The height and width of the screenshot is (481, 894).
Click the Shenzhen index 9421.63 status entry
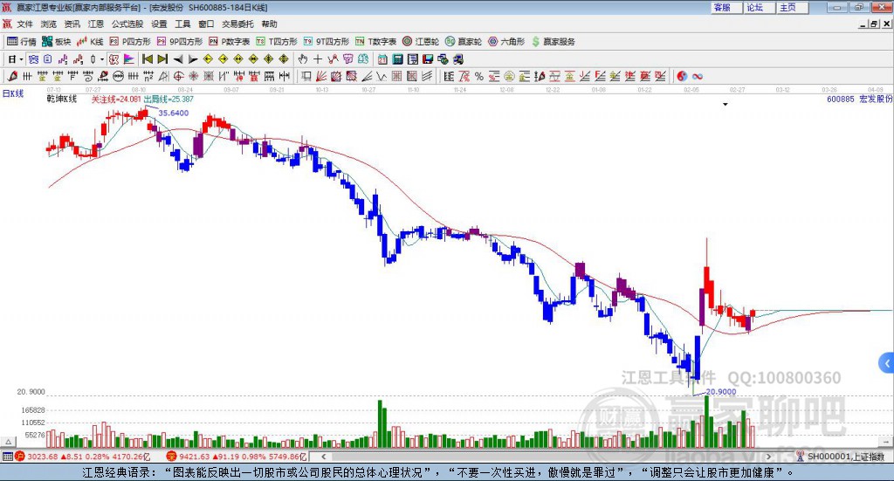click(237, 457)
